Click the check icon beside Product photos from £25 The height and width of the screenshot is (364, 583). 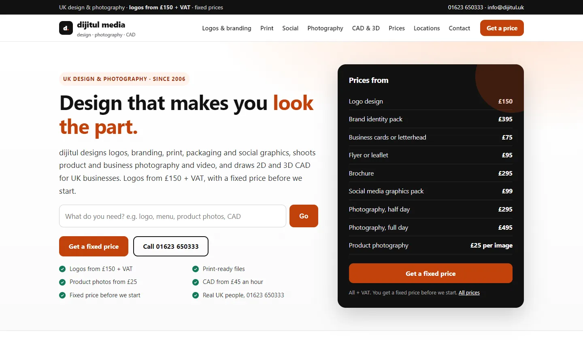pos(62,282)
